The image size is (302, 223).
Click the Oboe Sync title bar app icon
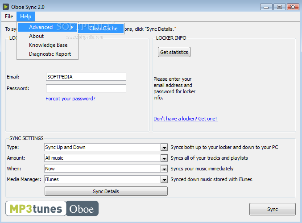(6, 7)
